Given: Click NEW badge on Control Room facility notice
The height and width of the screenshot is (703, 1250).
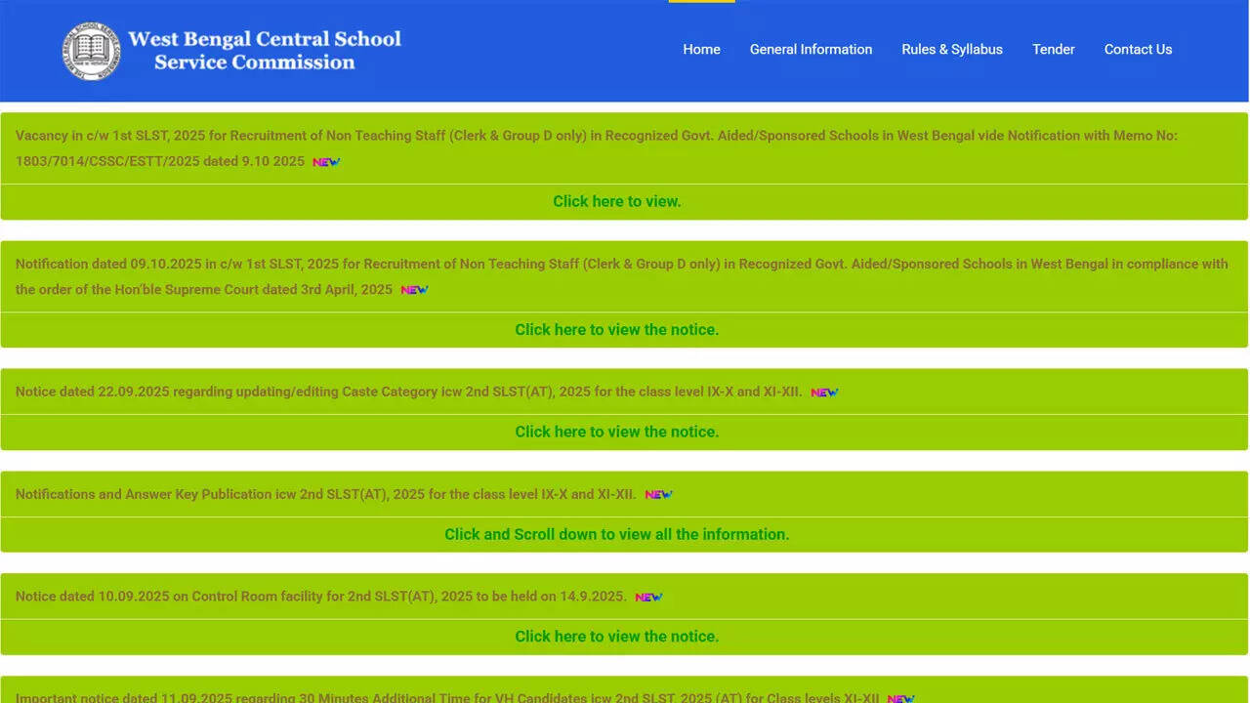Looking at the screenshot, I should (x=648, y=598).
